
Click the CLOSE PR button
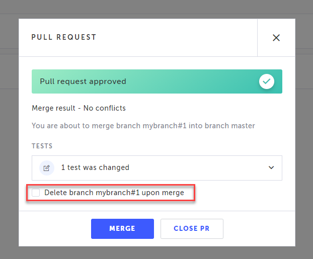pos(192,228)
